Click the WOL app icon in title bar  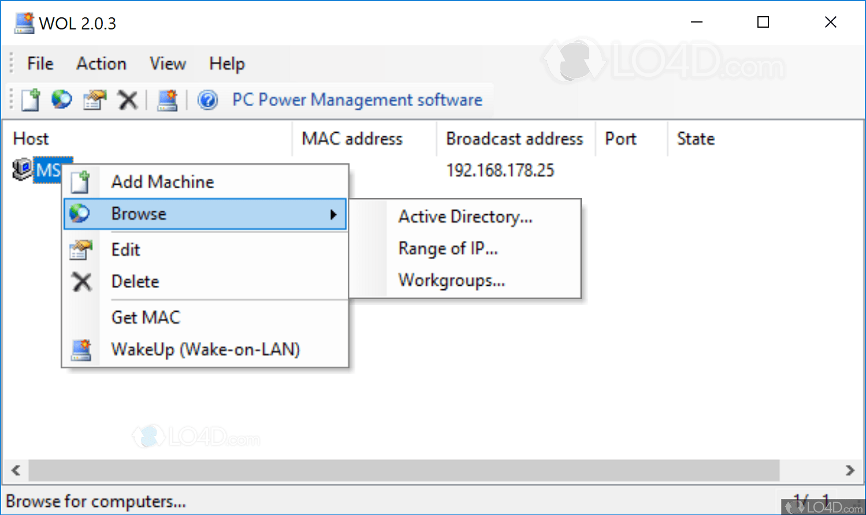click(24, 23)
